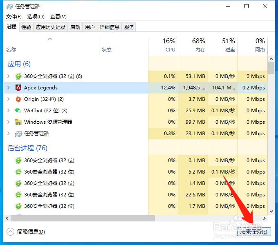This screenshot has height=245, width=278.
Task: Click the Windows 资源管理器 folder icon
Action: 18,122
